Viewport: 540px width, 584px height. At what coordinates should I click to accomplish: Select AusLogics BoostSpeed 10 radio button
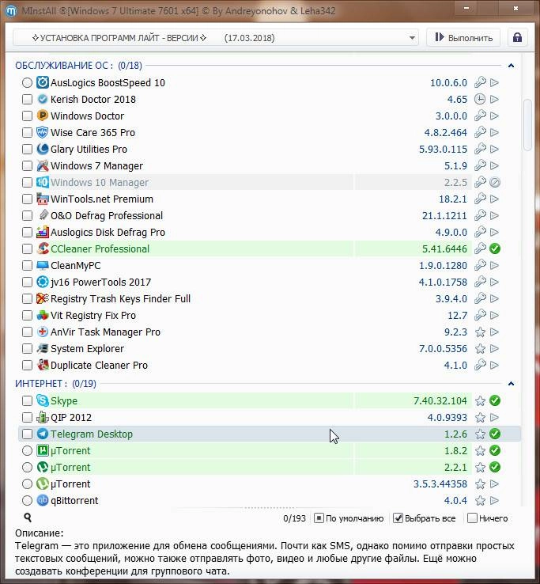(27, 82)
